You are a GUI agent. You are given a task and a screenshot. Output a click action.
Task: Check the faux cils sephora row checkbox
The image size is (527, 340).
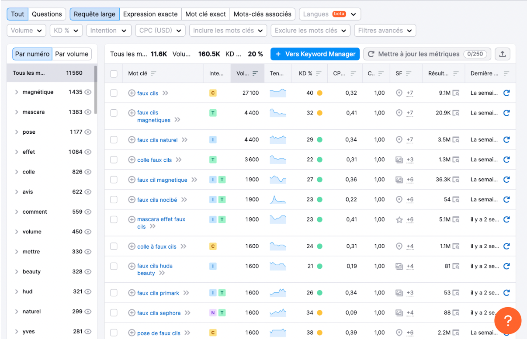pos(114,313)
